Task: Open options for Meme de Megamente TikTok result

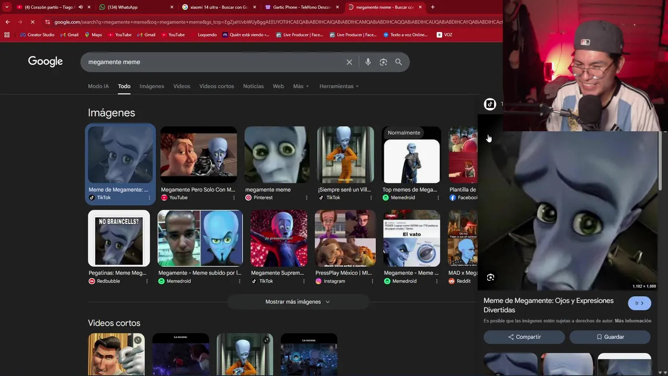Action: pos(149,198)
